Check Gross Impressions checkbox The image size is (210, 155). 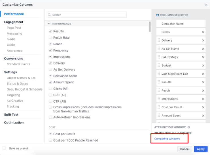coord(50,107)
